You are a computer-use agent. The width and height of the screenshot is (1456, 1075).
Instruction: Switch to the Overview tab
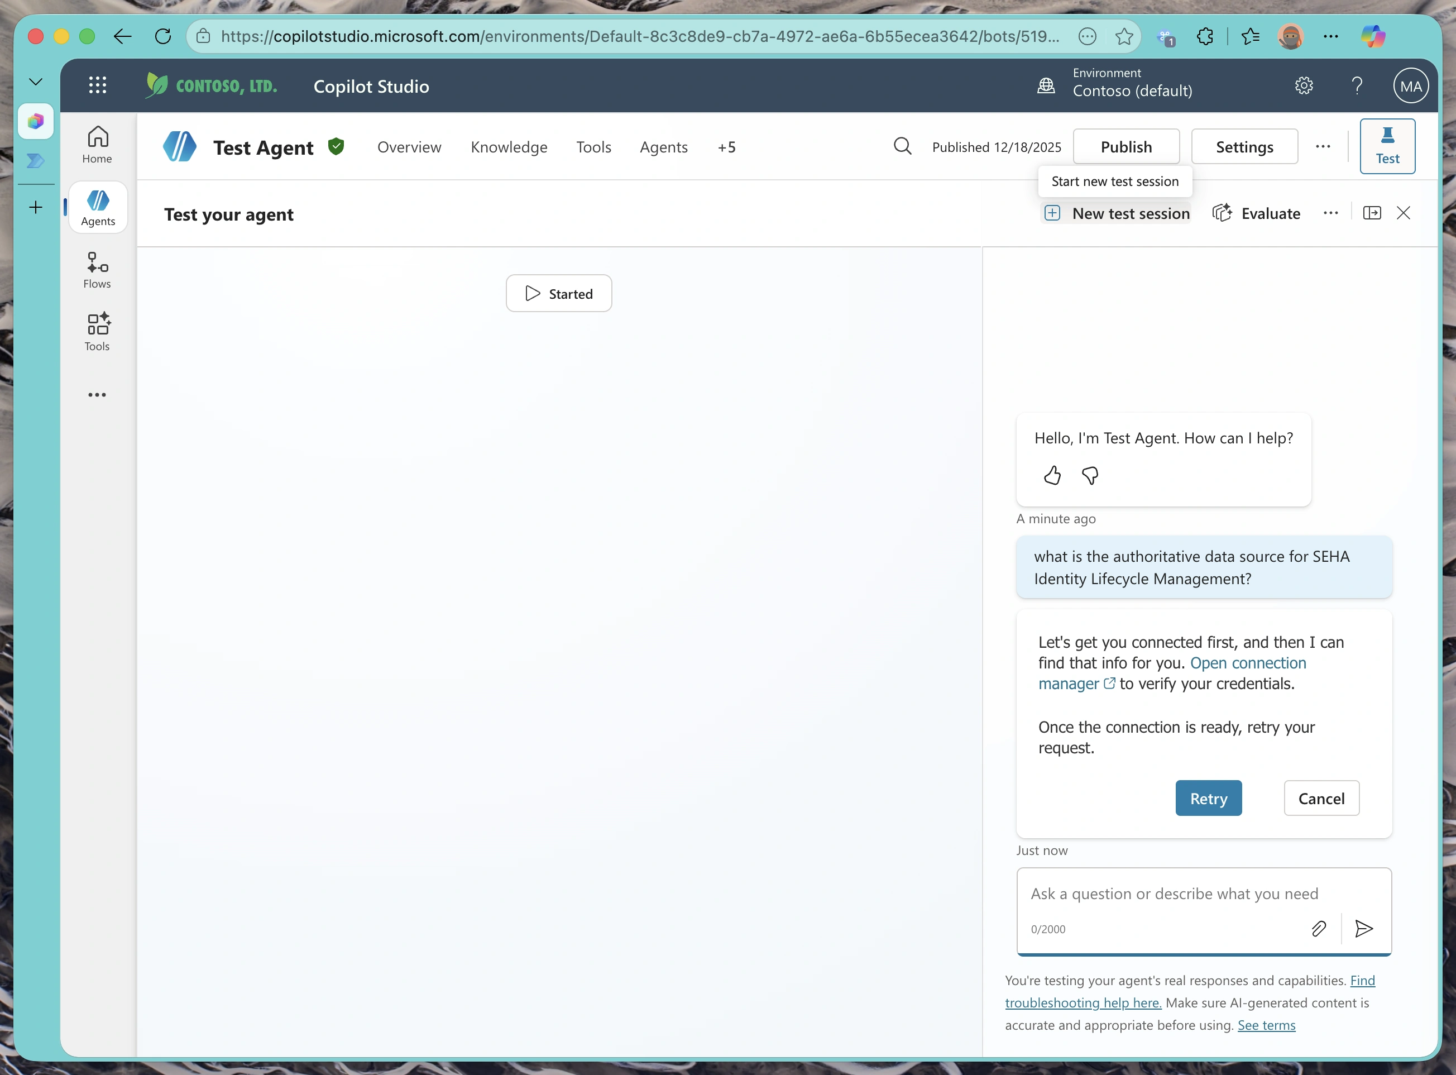[x=409, y=147]
